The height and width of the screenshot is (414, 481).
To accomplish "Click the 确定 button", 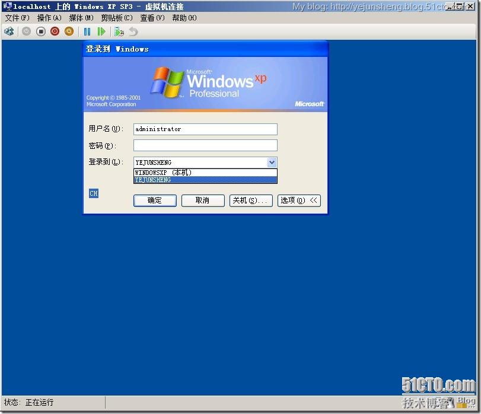I will coord(155,200).
